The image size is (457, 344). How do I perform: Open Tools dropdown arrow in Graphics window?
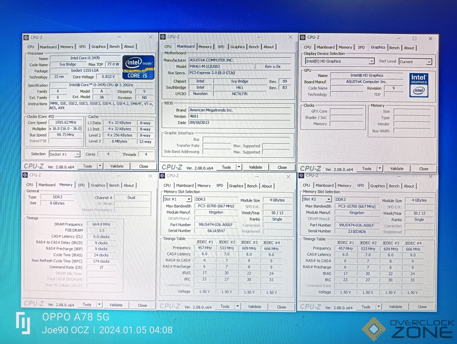(x=380, y=169)
